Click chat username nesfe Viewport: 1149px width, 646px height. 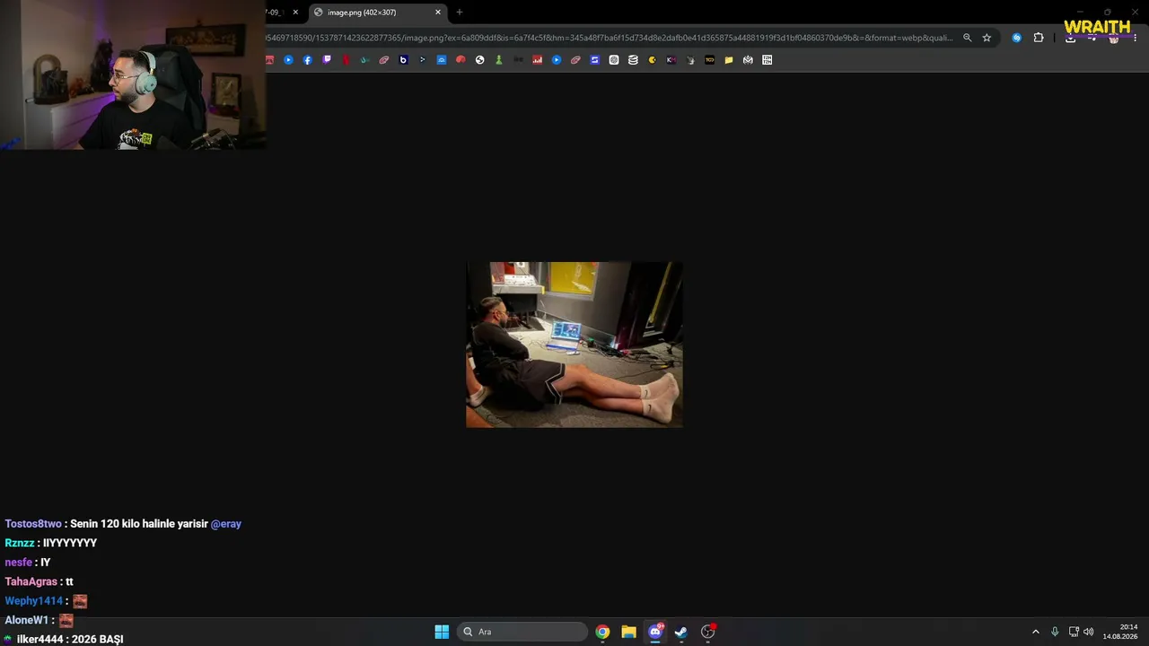tap(18, 563)
